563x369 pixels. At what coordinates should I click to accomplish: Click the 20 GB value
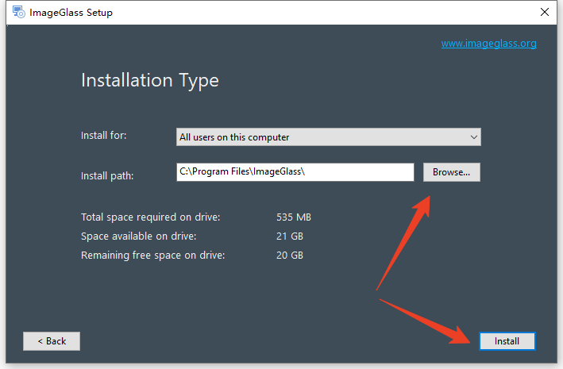point(290,256)
